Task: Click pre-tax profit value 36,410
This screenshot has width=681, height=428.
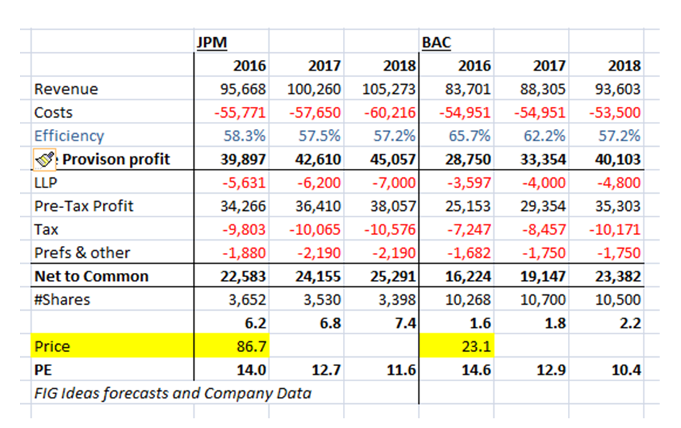Action: [318, 206]
